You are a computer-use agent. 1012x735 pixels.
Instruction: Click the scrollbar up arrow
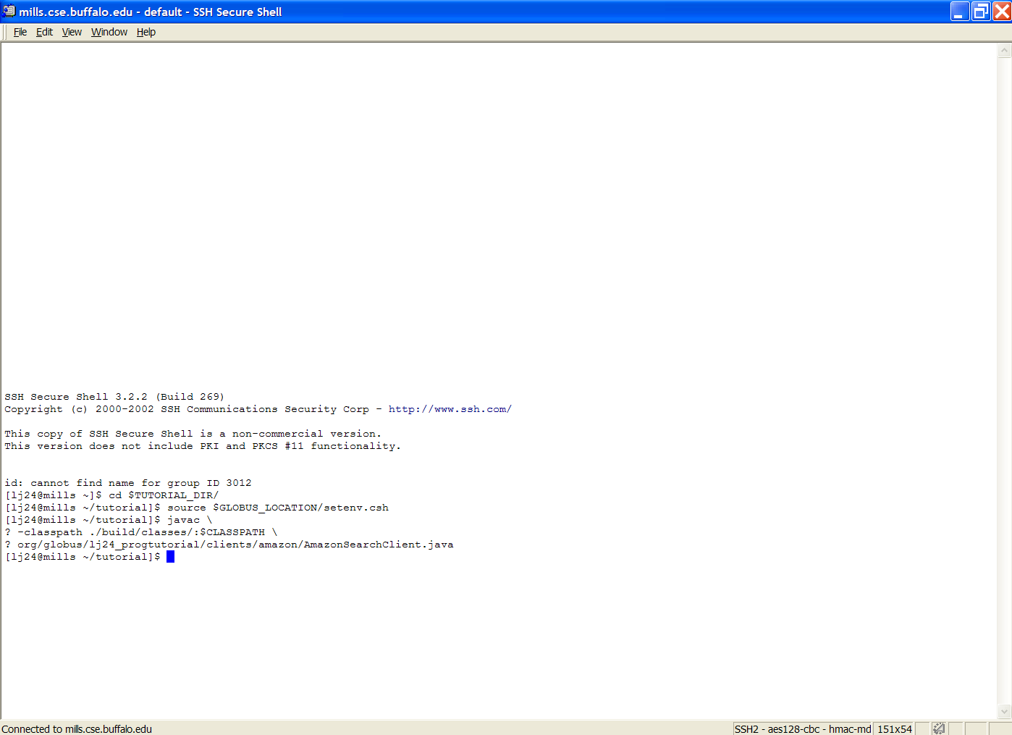tap(1004, 51)
